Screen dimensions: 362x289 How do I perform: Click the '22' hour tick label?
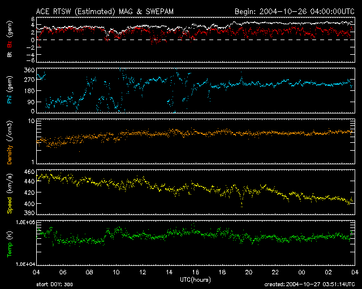coord(275,273)
